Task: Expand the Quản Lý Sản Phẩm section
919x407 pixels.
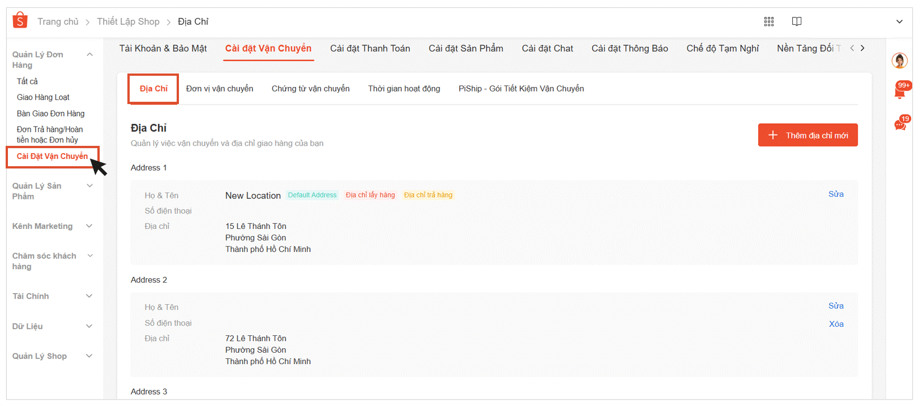Action: coord(89,186)
